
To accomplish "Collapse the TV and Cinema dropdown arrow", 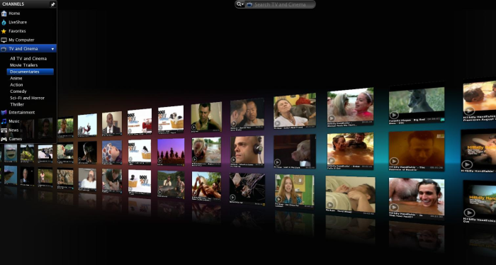I will 52,49.
